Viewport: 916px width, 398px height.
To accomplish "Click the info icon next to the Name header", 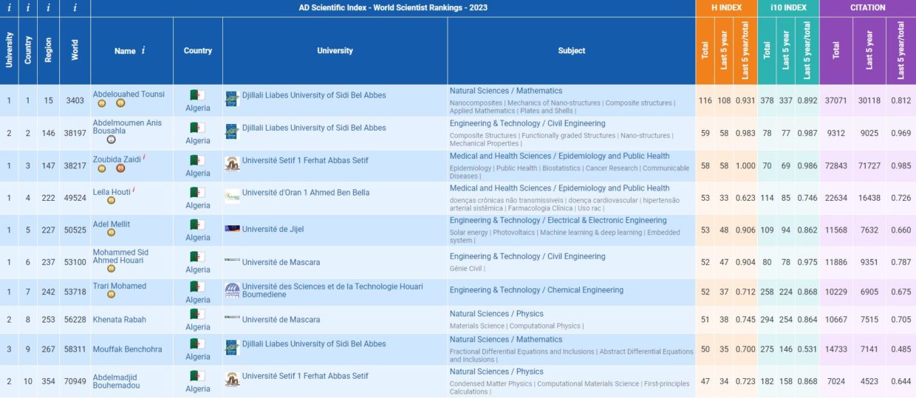I will (143, 51).
